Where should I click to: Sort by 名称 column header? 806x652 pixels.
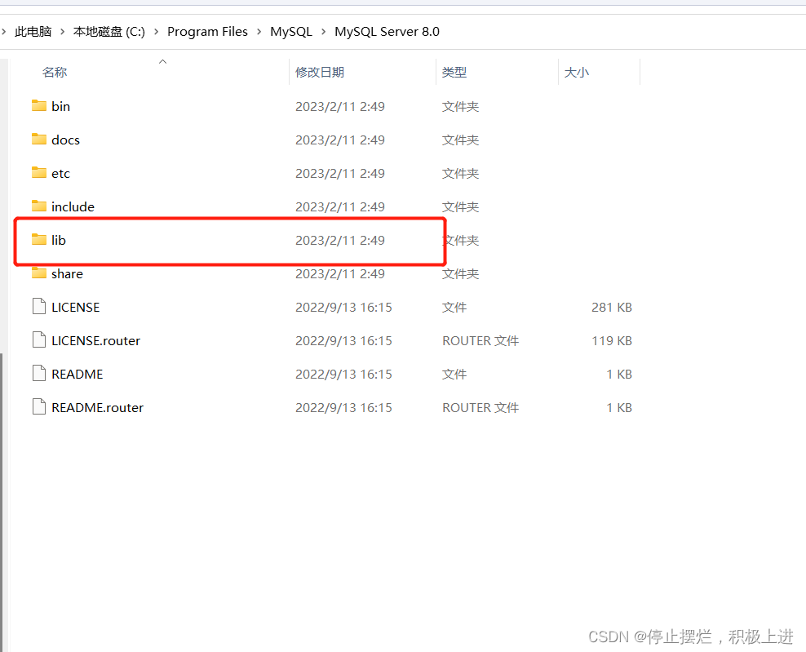[x=55, y=72]
